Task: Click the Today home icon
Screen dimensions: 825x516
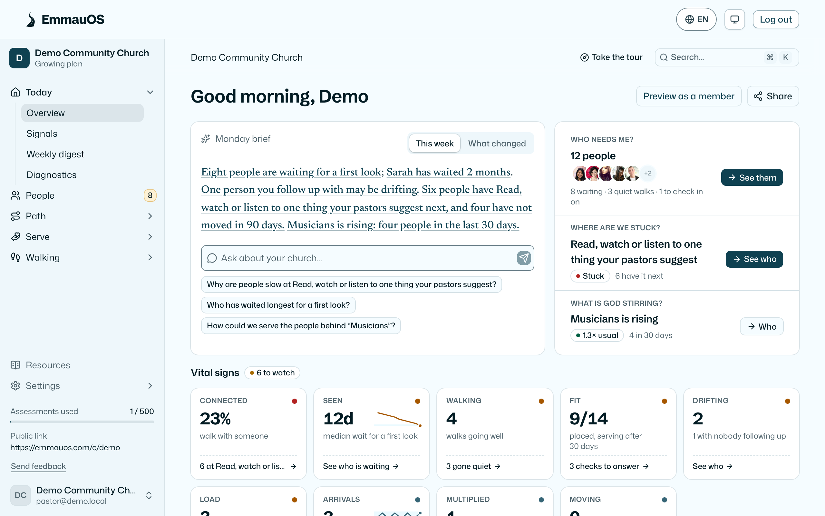Action: click(x=15, y=92)
